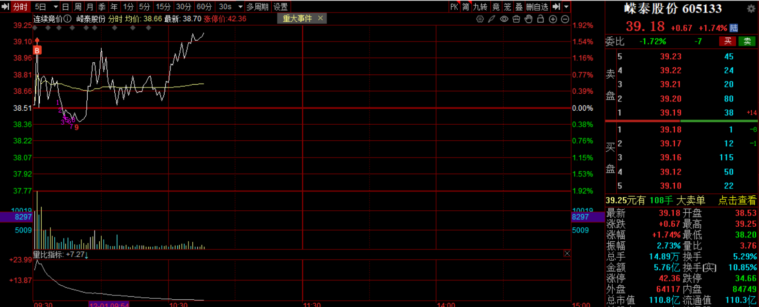Select the drawing pen tool icon

coord(492,19)
